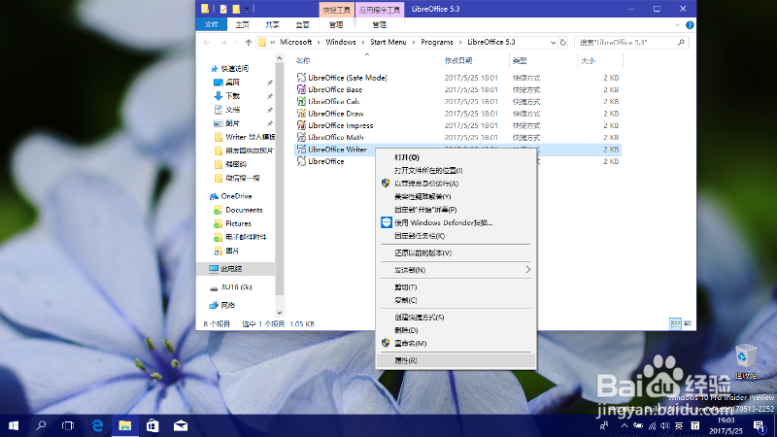Open the Mail taskbar icon
The width and height of the screenshot is (777, 437).
181,425
